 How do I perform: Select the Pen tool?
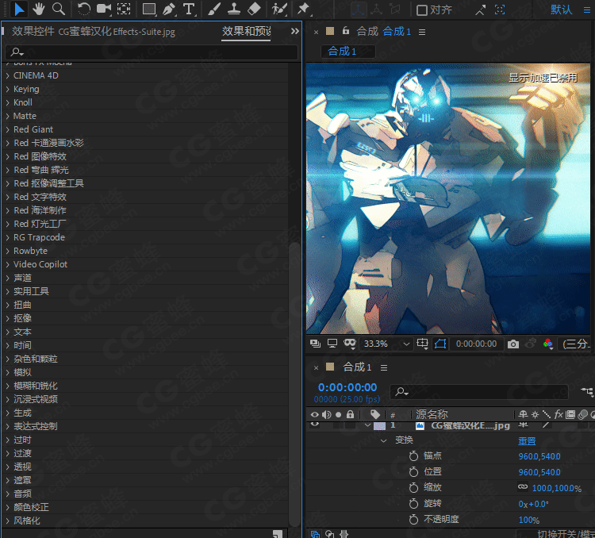click(x=169, y=9)
